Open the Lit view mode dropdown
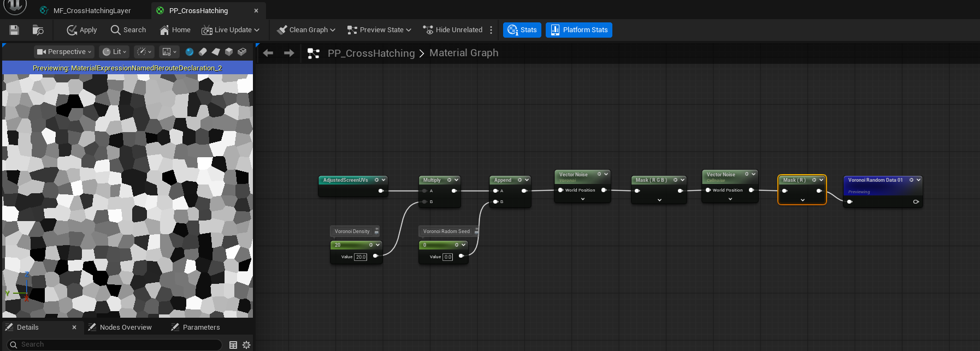The height and width of the screenshot is (351, 980). click(114, 52)
